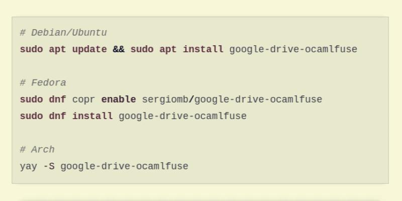The width and height of the screenshot is (402, 201).
Task: Click "sudo" at the start of the apt line
Action: (31, 49)
